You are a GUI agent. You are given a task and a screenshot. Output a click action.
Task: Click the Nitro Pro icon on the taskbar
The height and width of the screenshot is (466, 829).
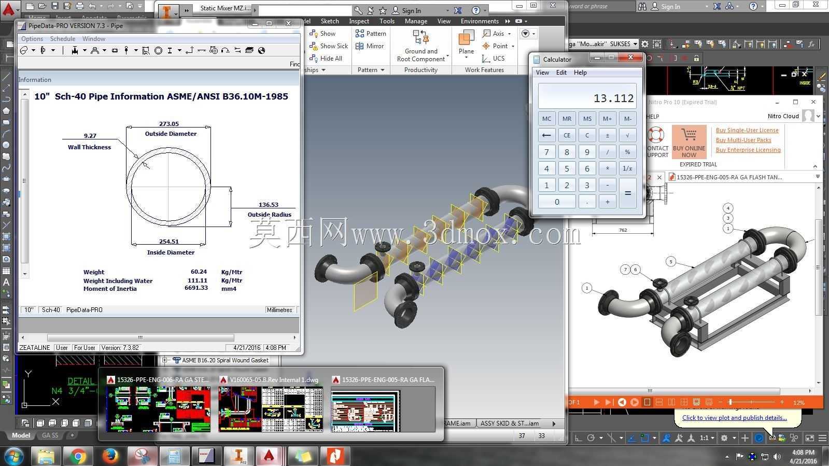pyautogui.click(x=335, y=456)
